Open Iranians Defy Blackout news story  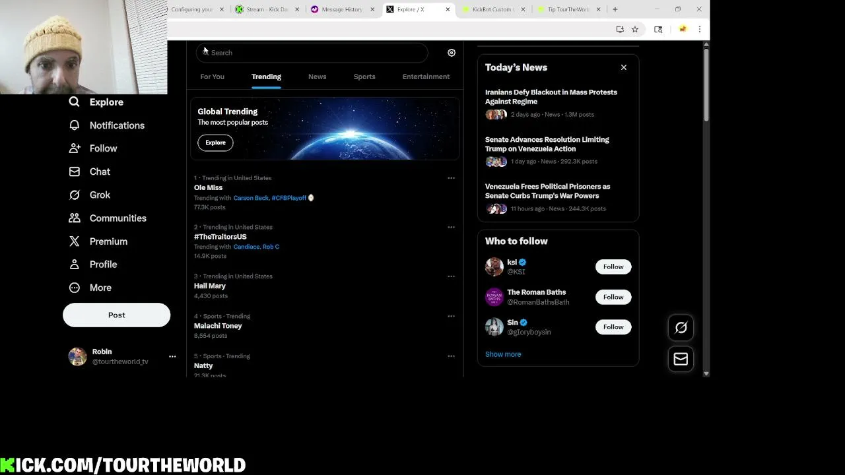pos(558,104)
